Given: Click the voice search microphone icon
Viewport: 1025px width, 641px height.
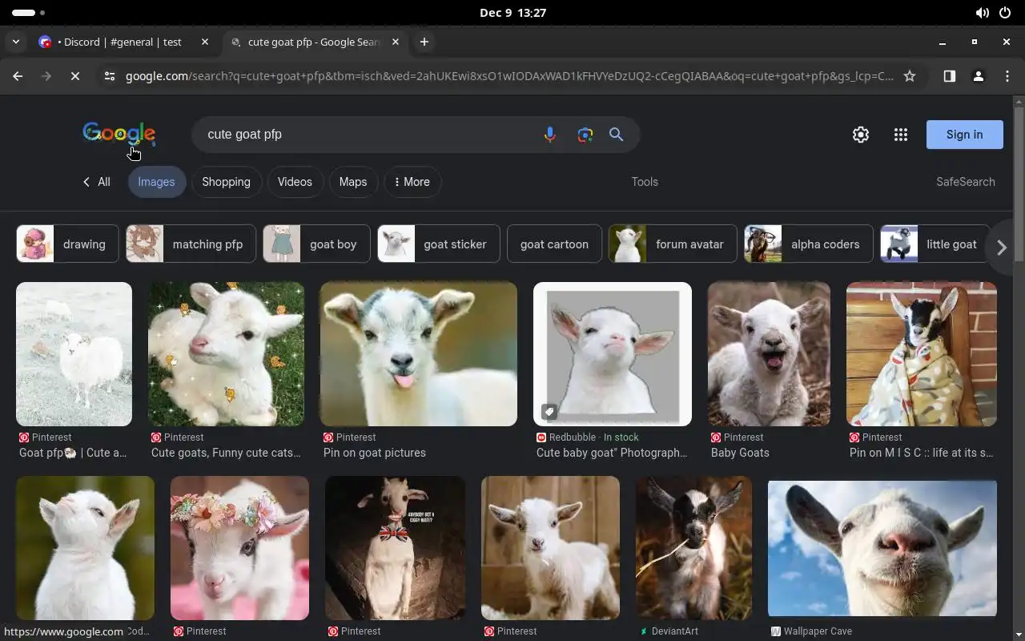Looking at the screenshot, I should click(x=549, y=135).
